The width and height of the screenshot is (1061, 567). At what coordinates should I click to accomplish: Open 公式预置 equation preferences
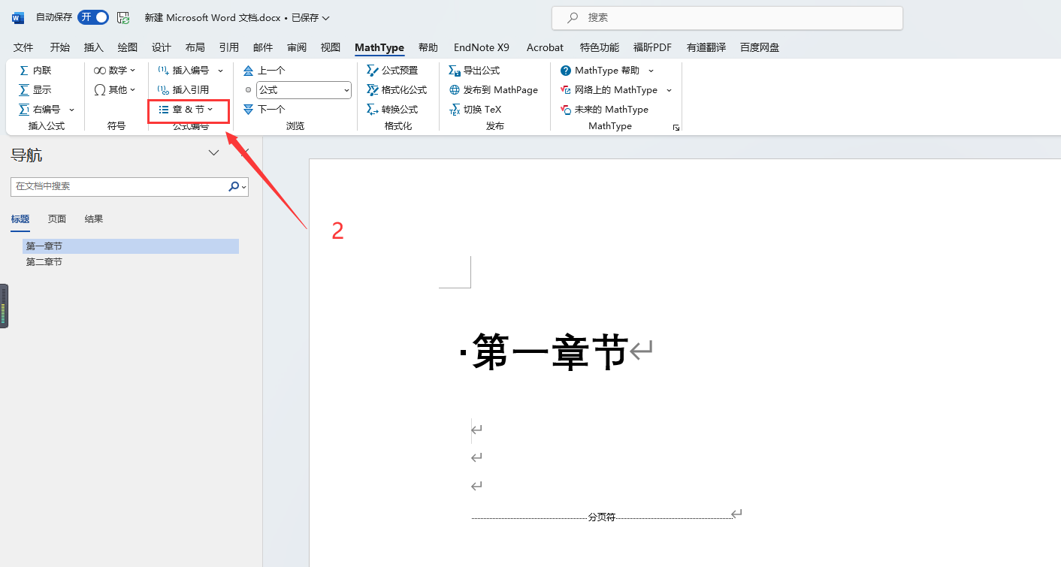[x=391, y=70]
